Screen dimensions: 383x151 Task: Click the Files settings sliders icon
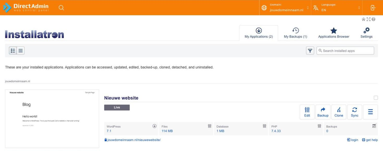[209, 126]
